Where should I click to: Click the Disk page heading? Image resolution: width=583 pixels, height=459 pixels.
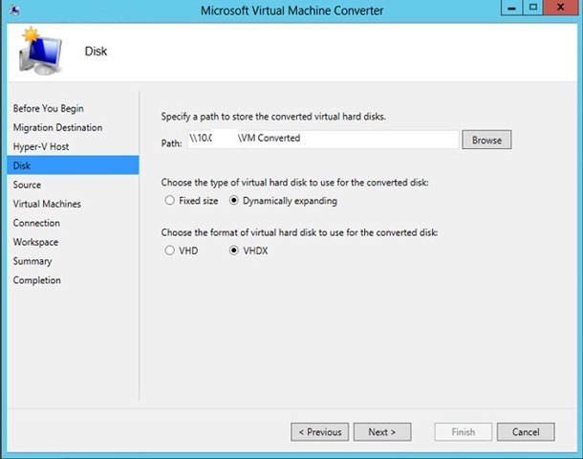96,51
